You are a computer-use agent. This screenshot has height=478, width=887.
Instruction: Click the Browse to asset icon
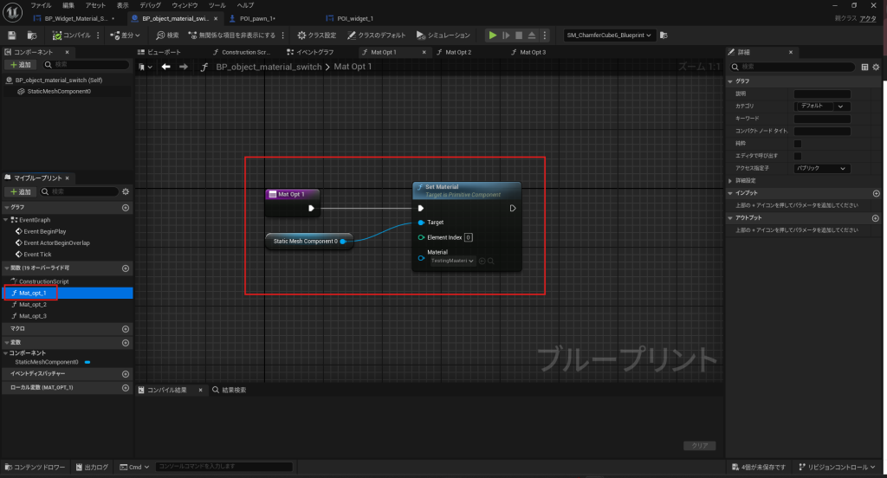tap(32, 36)
